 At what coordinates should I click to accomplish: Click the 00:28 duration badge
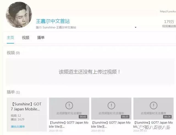(167, 117)
